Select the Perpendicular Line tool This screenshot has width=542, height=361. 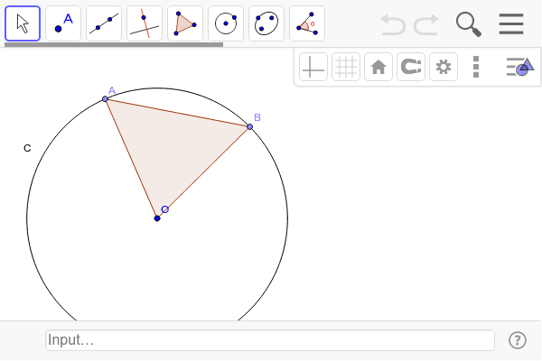point(145,23)
